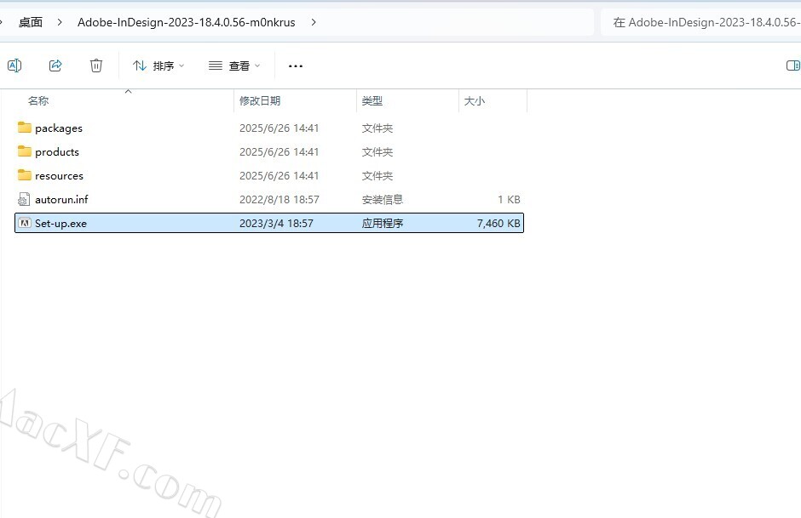Expand chevron after Adobe-InDesign folder breadcrumb
This screenshot has height=518, width=801.
[313, 22]
